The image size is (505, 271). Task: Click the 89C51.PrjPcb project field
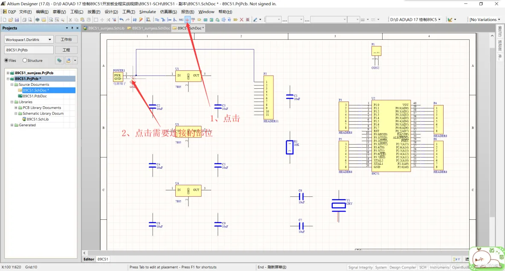(29, 50)
